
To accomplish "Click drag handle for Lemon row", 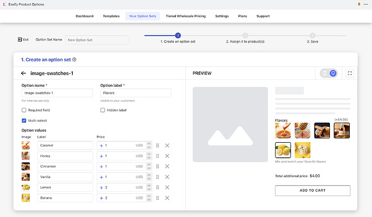I will 157,187.
